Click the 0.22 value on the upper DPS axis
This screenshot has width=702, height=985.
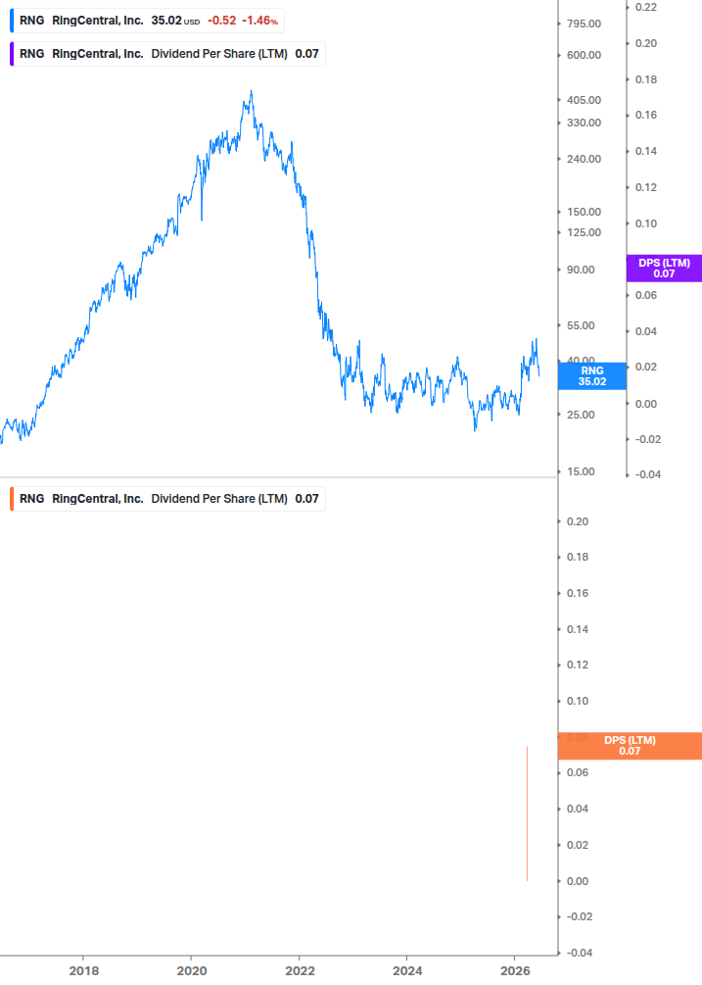(646, 8)
